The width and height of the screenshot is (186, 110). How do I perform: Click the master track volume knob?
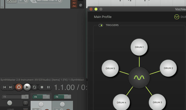[10, 103]
